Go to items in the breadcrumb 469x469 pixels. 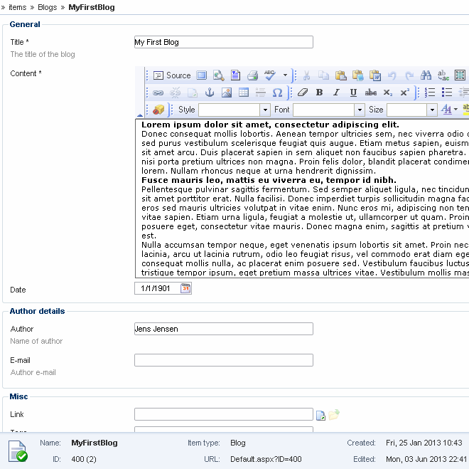pos(17,7)
